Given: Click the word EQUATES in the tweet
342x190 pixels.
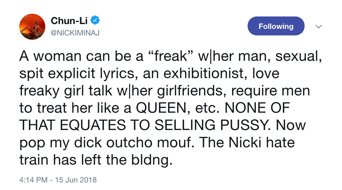Looking at the screenshot, I should pos(93,125).
